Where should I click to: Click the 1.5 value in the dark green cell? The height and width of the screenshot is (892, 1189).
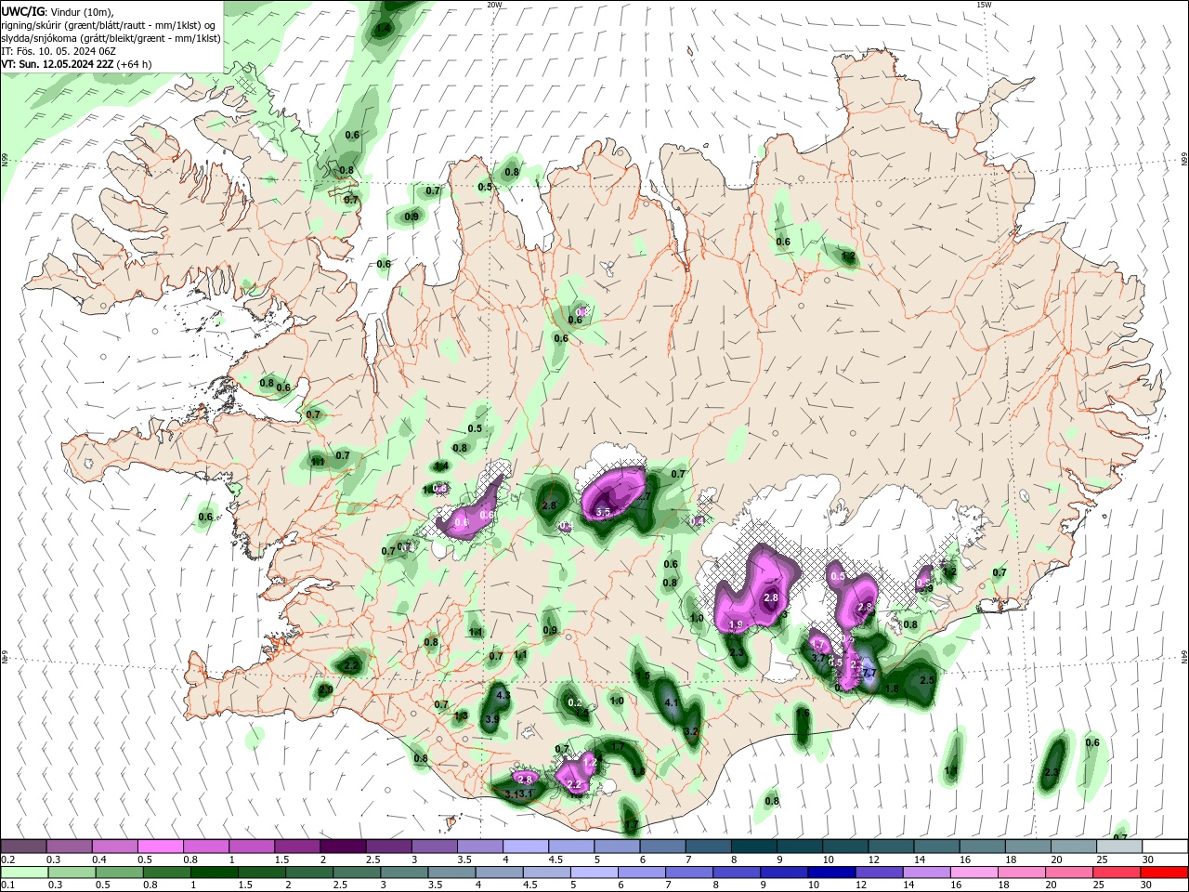point(643,676)
